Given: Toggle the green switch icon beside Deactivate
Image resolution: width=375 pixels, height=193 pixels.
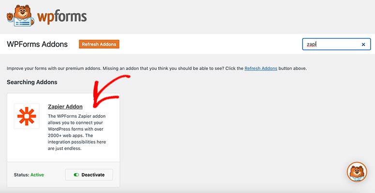Looking at the screenshot, I should tap(76, 175).
